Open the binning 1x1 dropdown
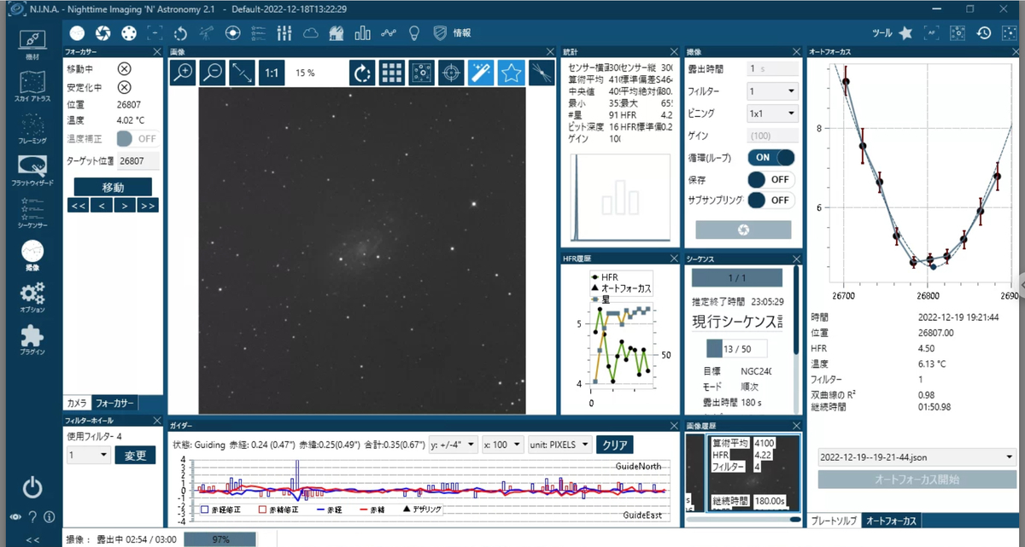This screenshot has height=547, width=1025. (x=772, y=113)
